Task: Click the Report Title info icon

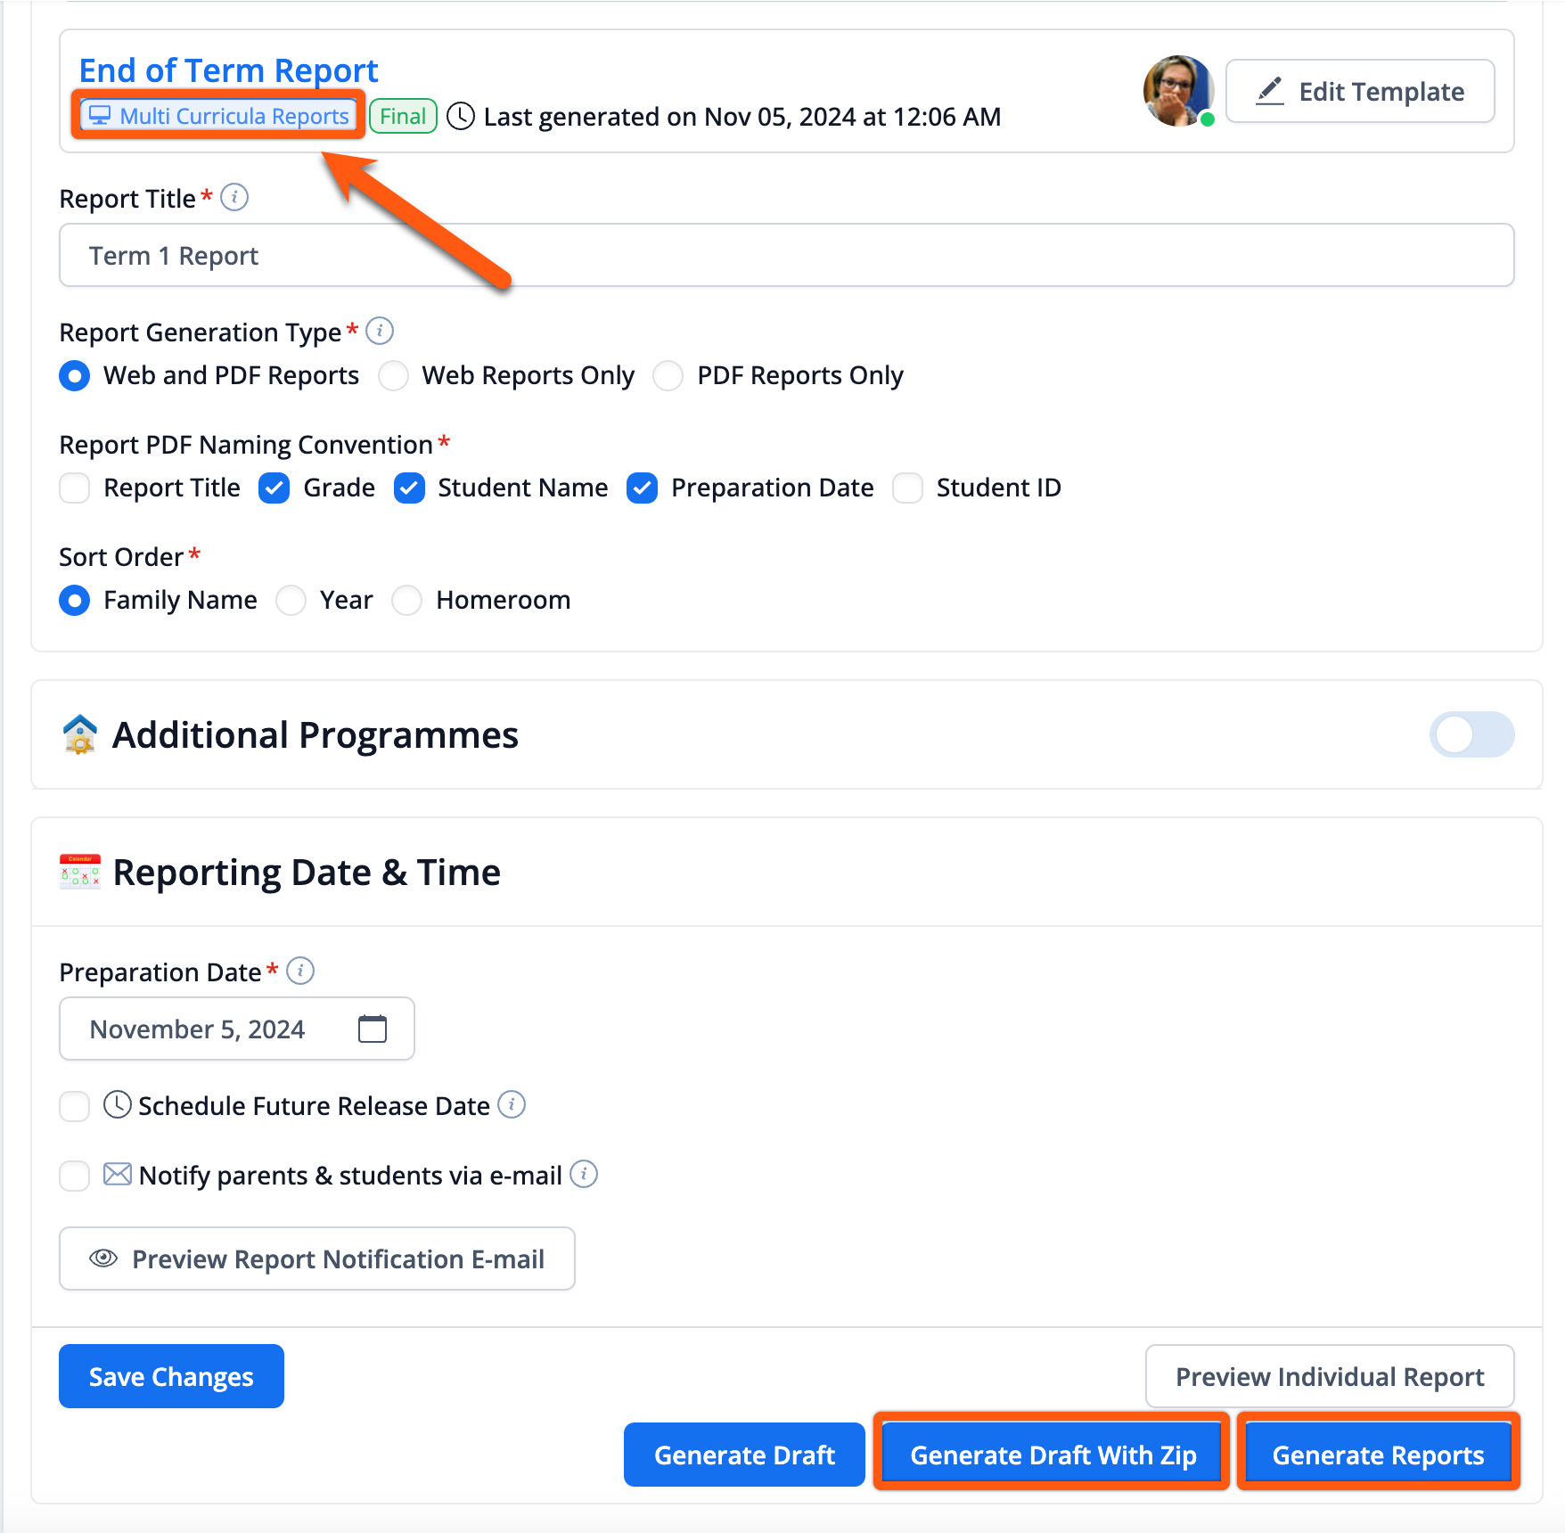Action: click(234, 197)
